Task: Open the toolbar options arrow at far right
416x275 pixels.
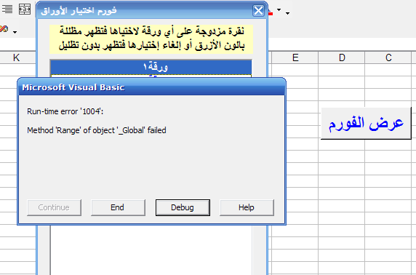Action: pos(287,13)
